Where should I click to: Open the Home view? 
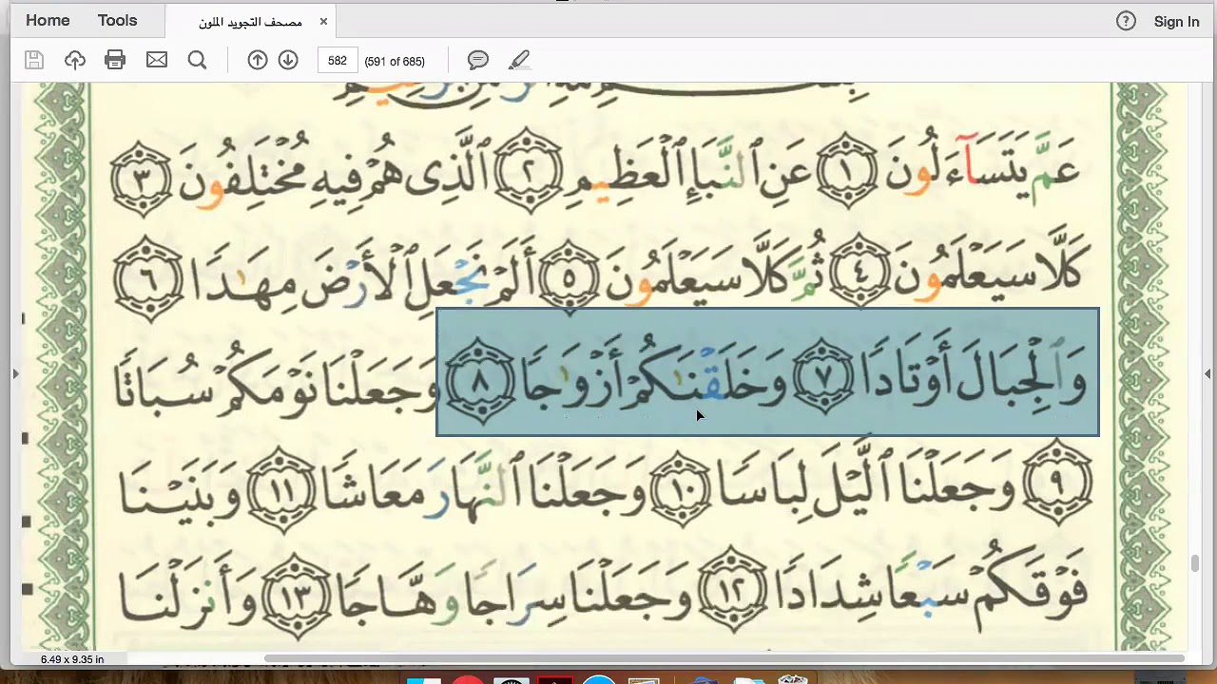pyautogui.click(x=48, y=21)
